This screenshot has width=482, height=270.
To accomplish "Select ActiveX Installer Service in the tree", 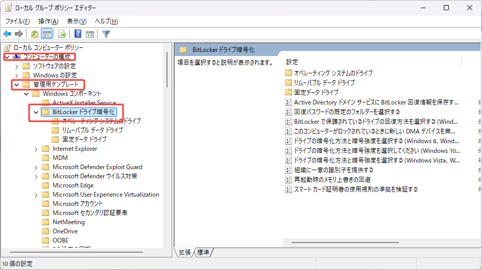I will [84, 102].
